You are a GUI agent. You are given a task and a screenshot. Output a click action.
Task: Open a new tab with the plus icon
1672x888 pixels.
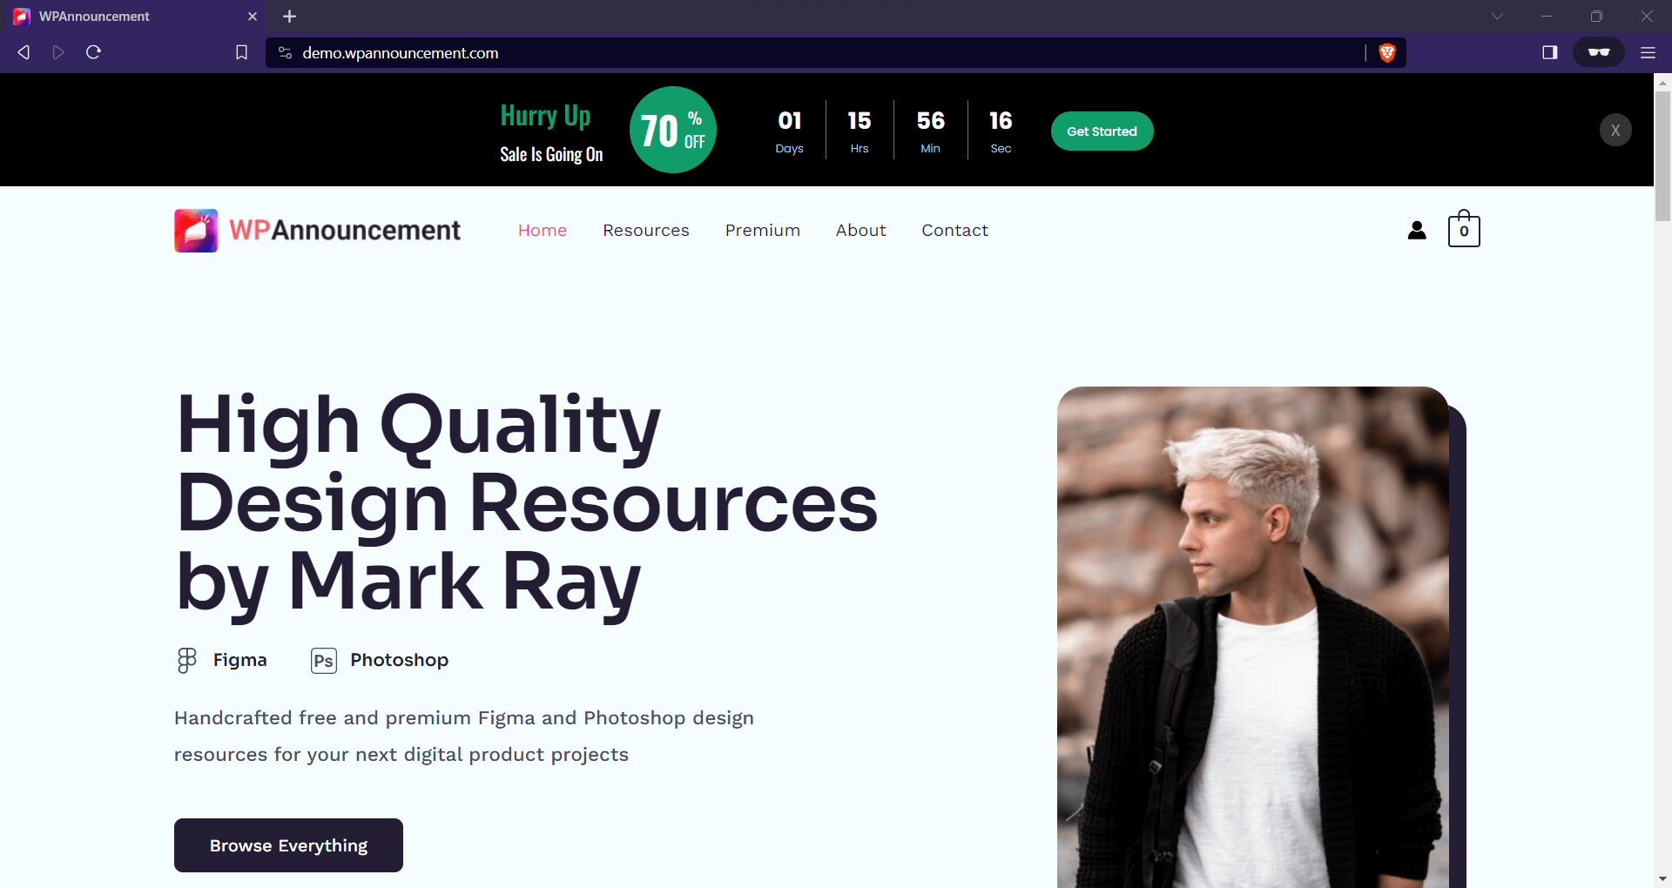(290, 17)
